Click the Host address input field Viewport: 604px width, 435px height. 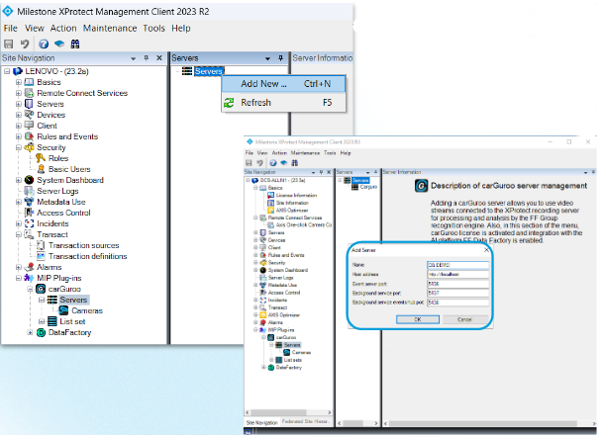(458, 274)
